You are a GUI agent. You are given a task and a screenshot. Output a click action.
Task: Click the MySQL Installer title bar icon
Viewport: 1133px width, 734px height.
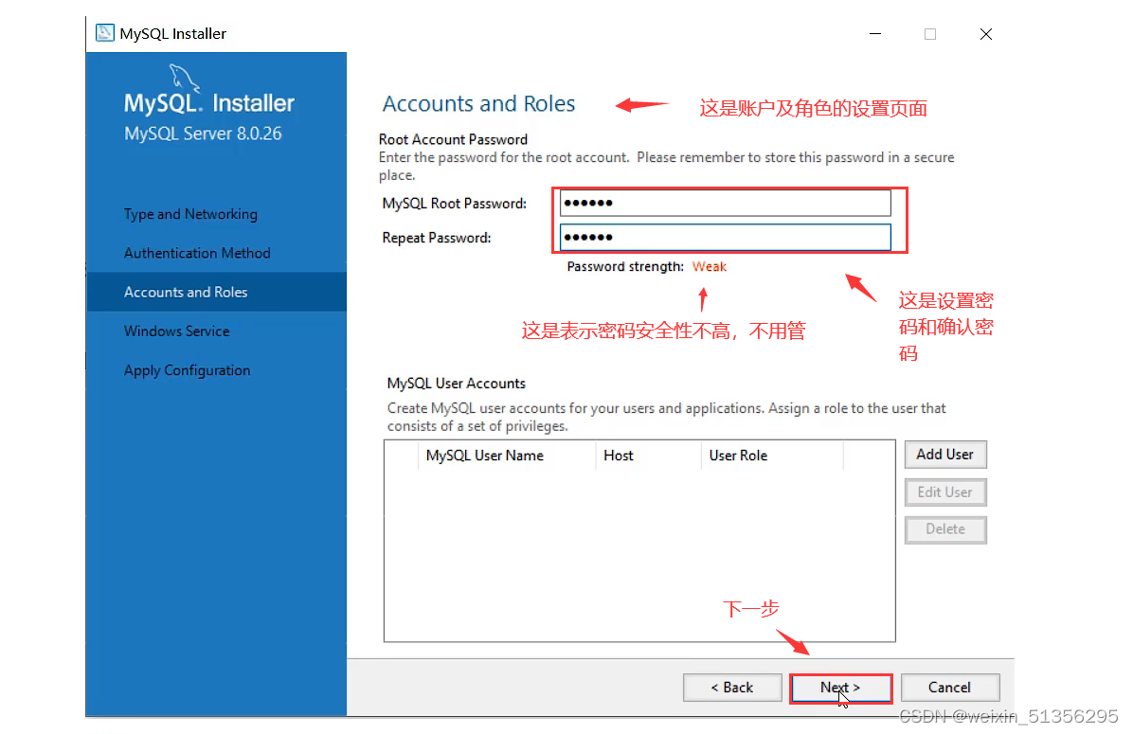105,33
